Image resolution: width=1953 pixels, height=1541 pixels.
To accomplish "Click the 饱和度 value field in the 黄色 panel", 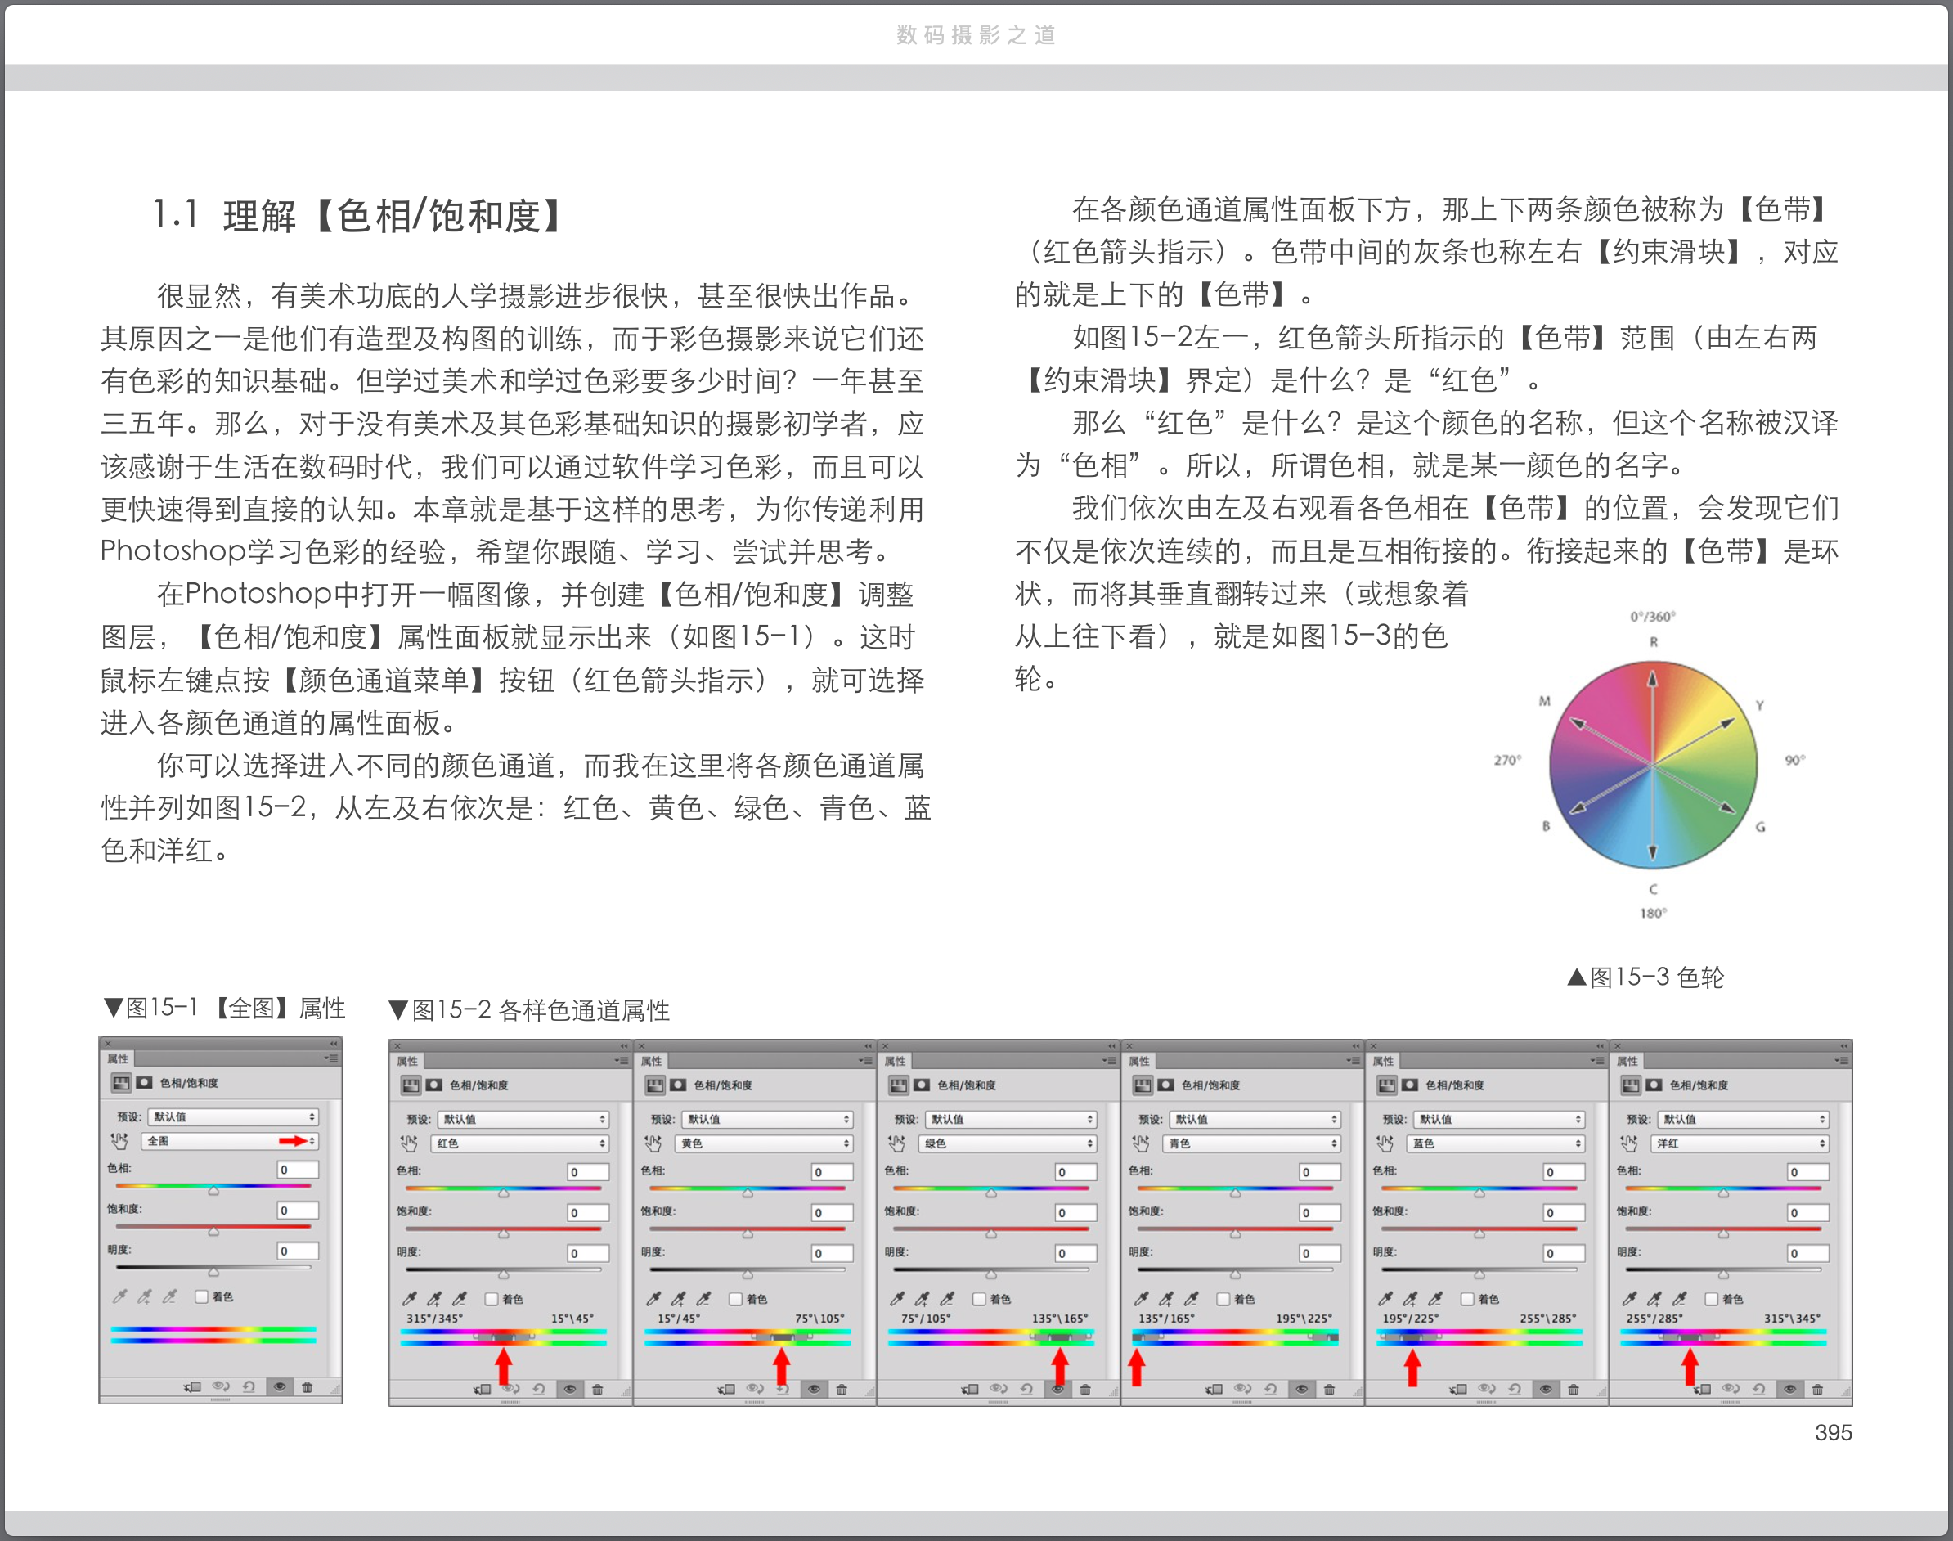I will pyautogui.click(x=832, y=1212).
